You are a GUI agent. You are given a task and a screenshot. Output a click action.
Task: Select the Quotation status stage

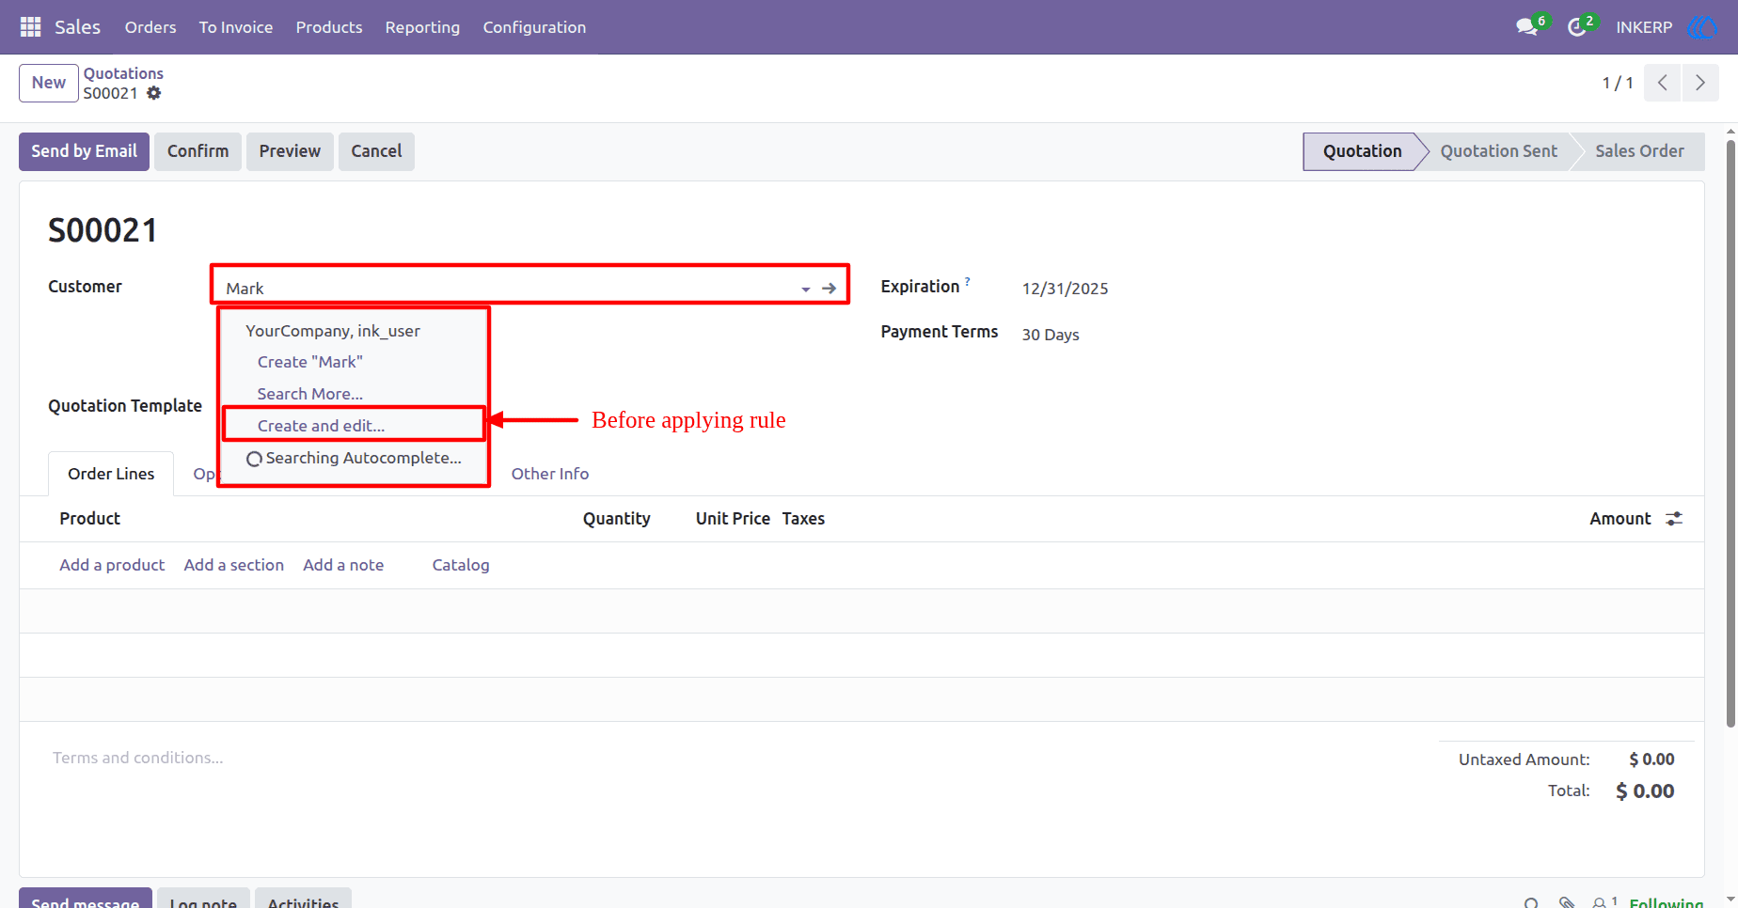pos(1362,151)
